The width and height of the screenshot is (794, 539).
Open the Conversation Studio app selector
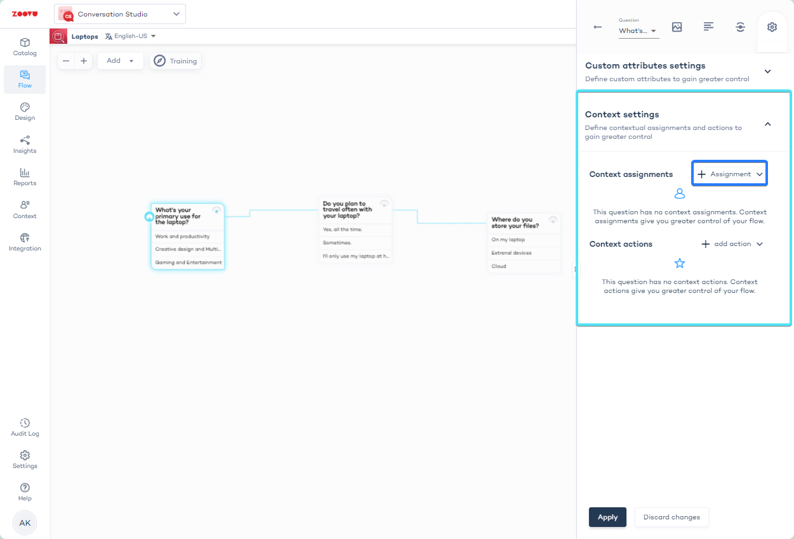click(x=120, y=14)
